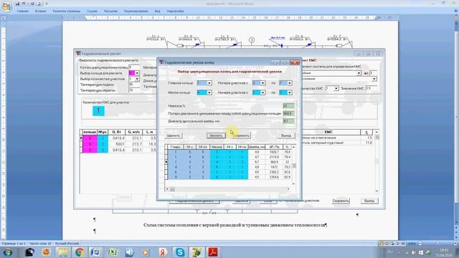Click the Удалить button in the увязка dialog

click(x=174, y=135)
